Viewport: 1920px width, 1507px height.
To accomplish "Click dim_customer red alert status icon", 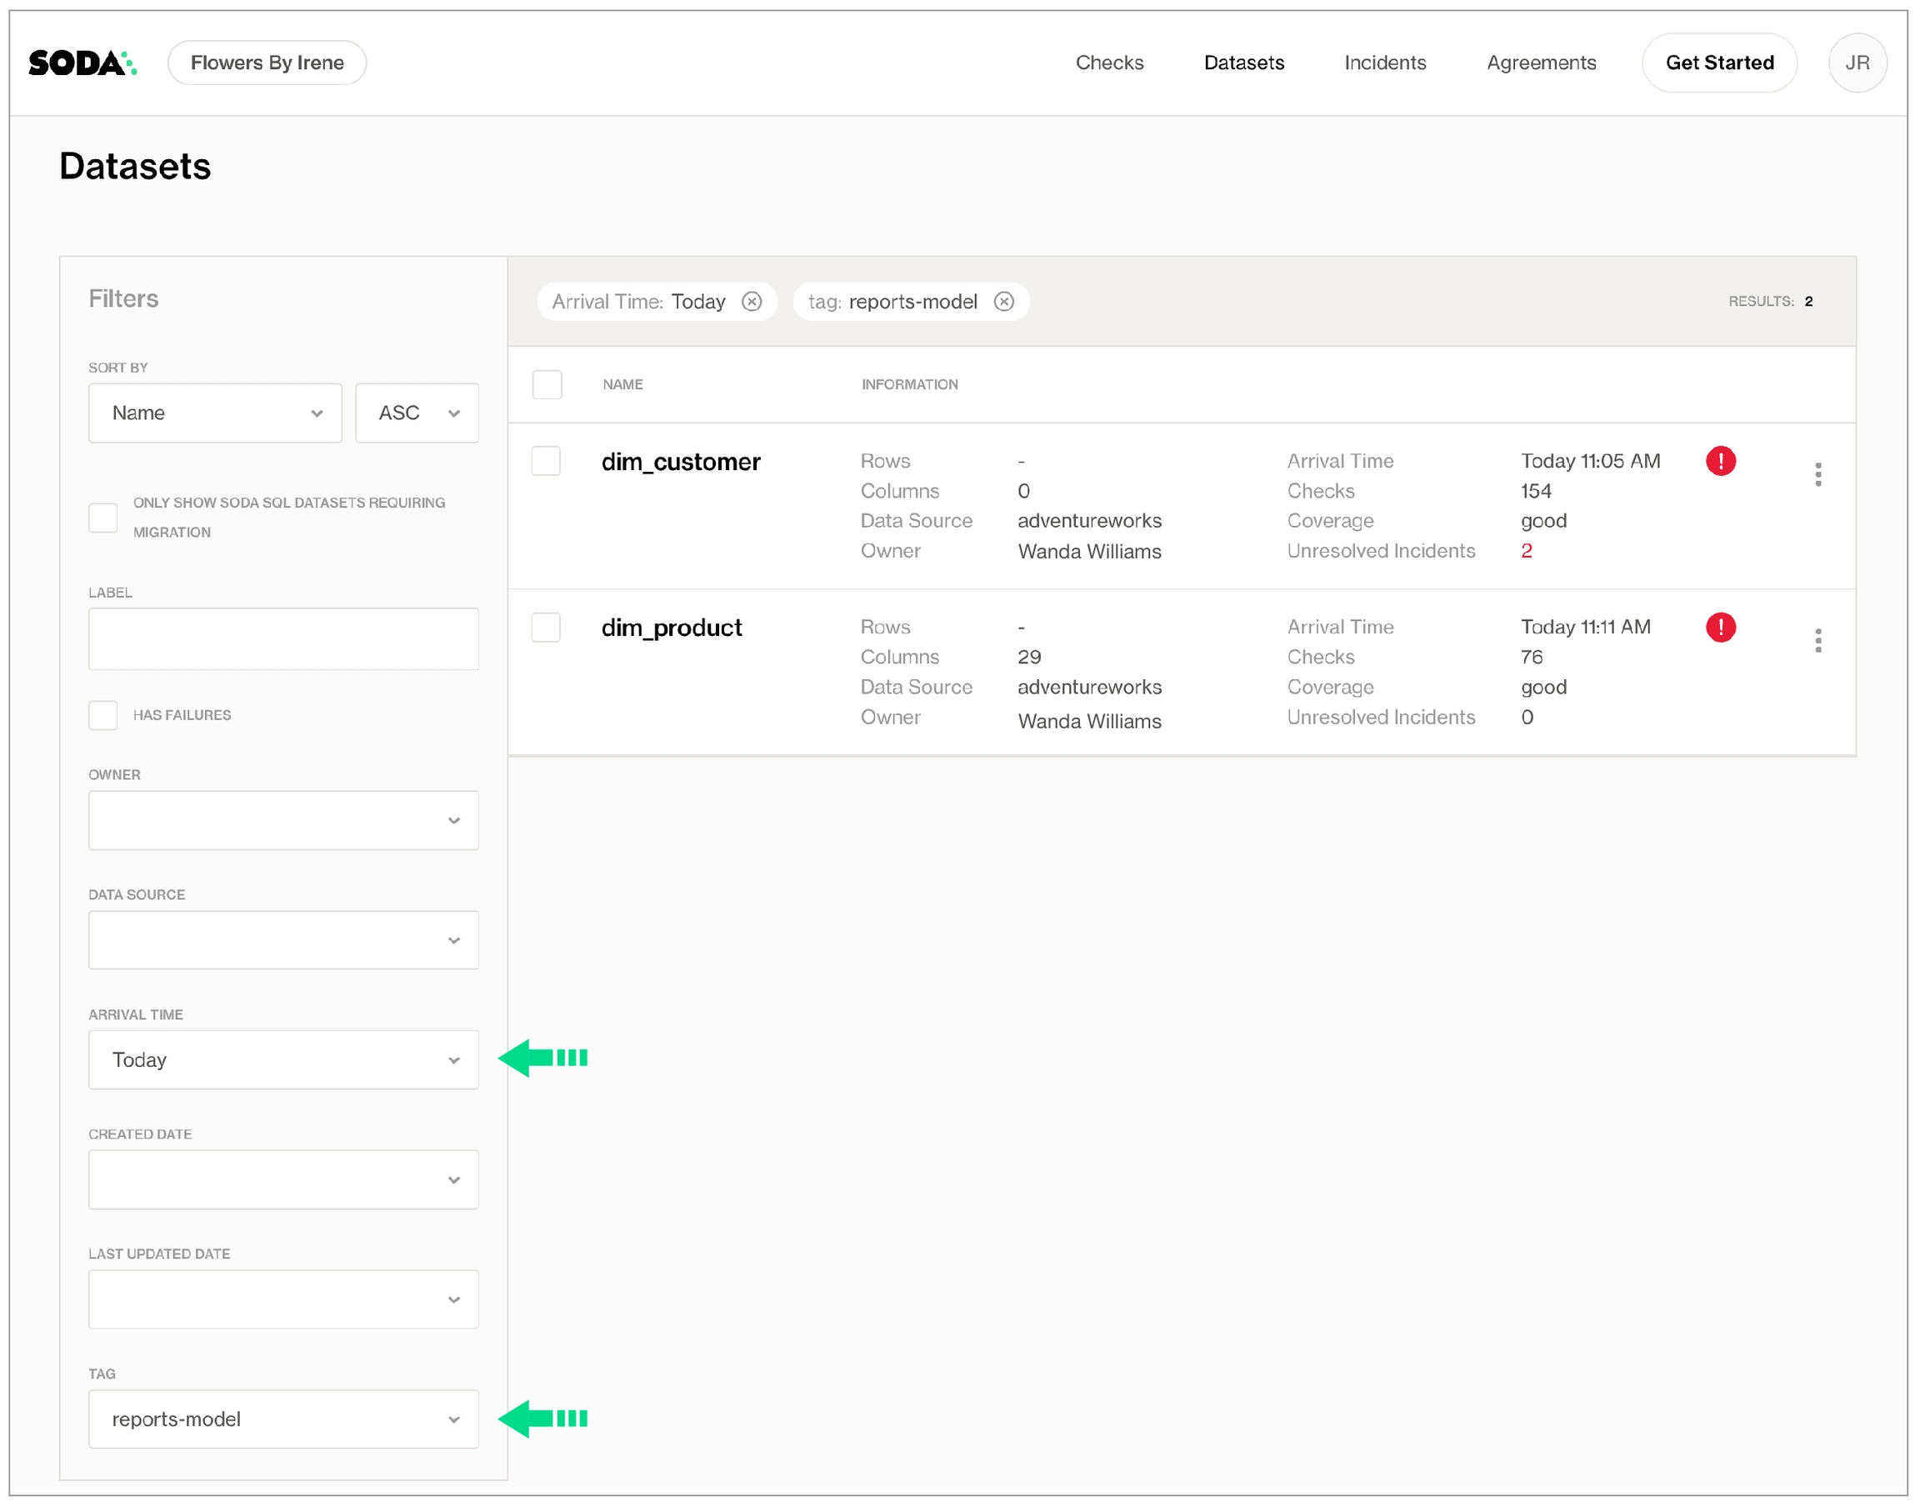I will point(1720,461).
